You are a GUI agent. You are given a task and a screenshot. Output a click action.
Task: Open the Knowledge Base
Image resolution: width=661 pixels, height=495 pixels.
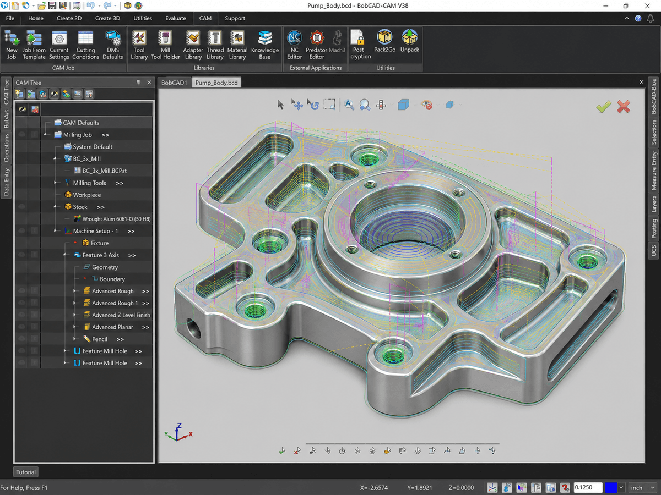(265, 45)
